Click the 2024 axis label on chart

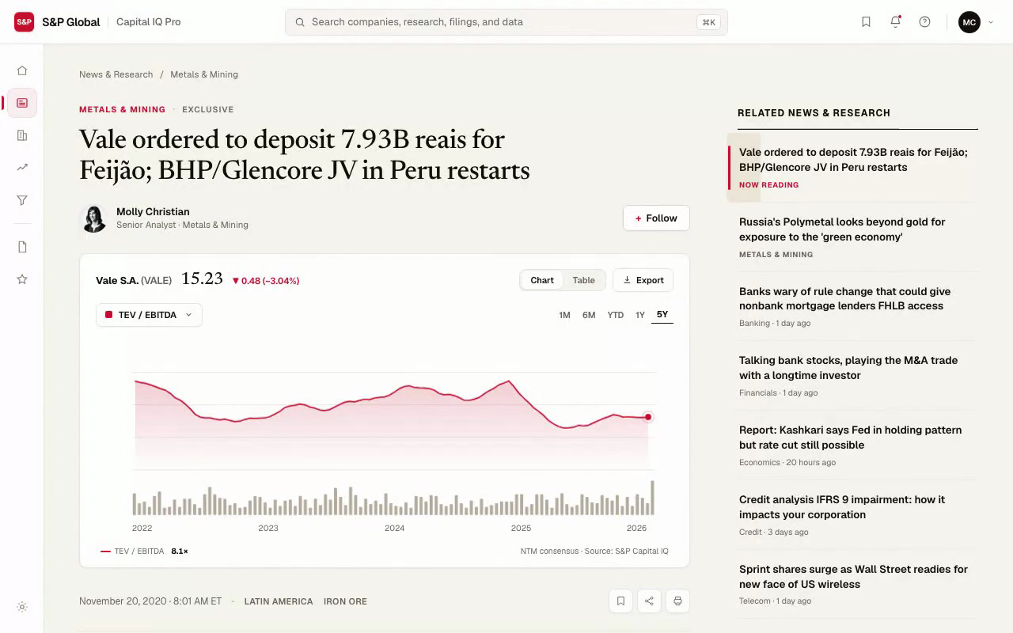click(394, 528)
